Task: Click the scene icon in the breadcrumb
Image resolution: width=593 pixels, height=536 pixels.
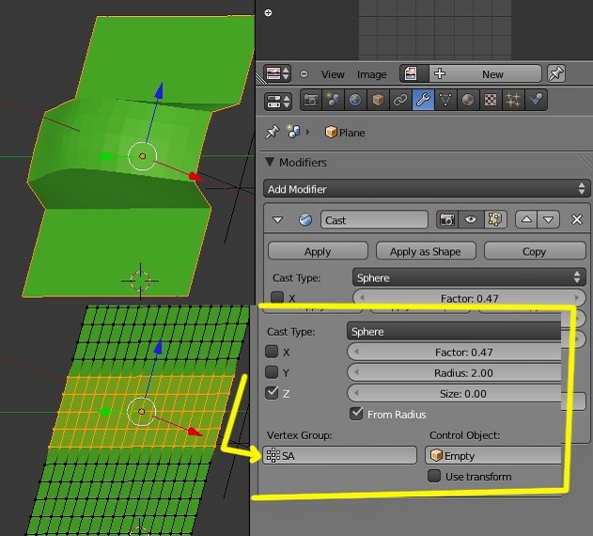Action: click(293, 132)
